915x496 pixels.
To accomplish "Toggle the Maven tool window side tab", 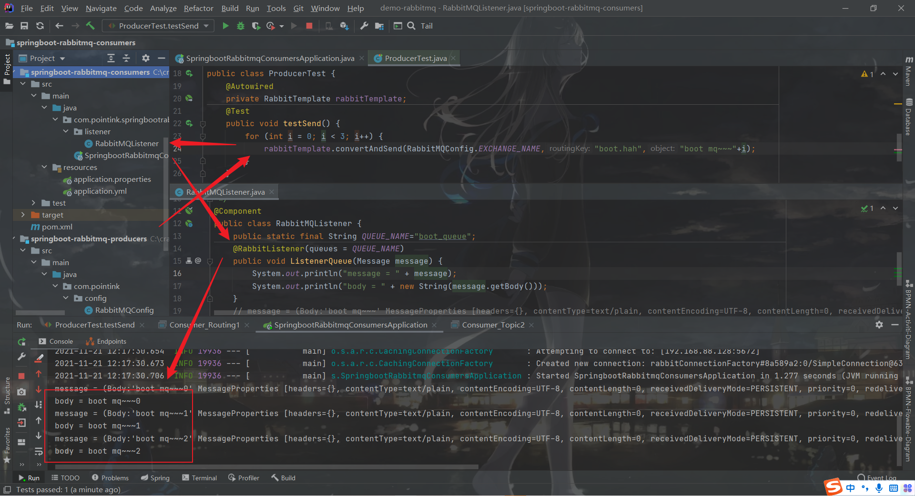I will click(x=908, y=71).
